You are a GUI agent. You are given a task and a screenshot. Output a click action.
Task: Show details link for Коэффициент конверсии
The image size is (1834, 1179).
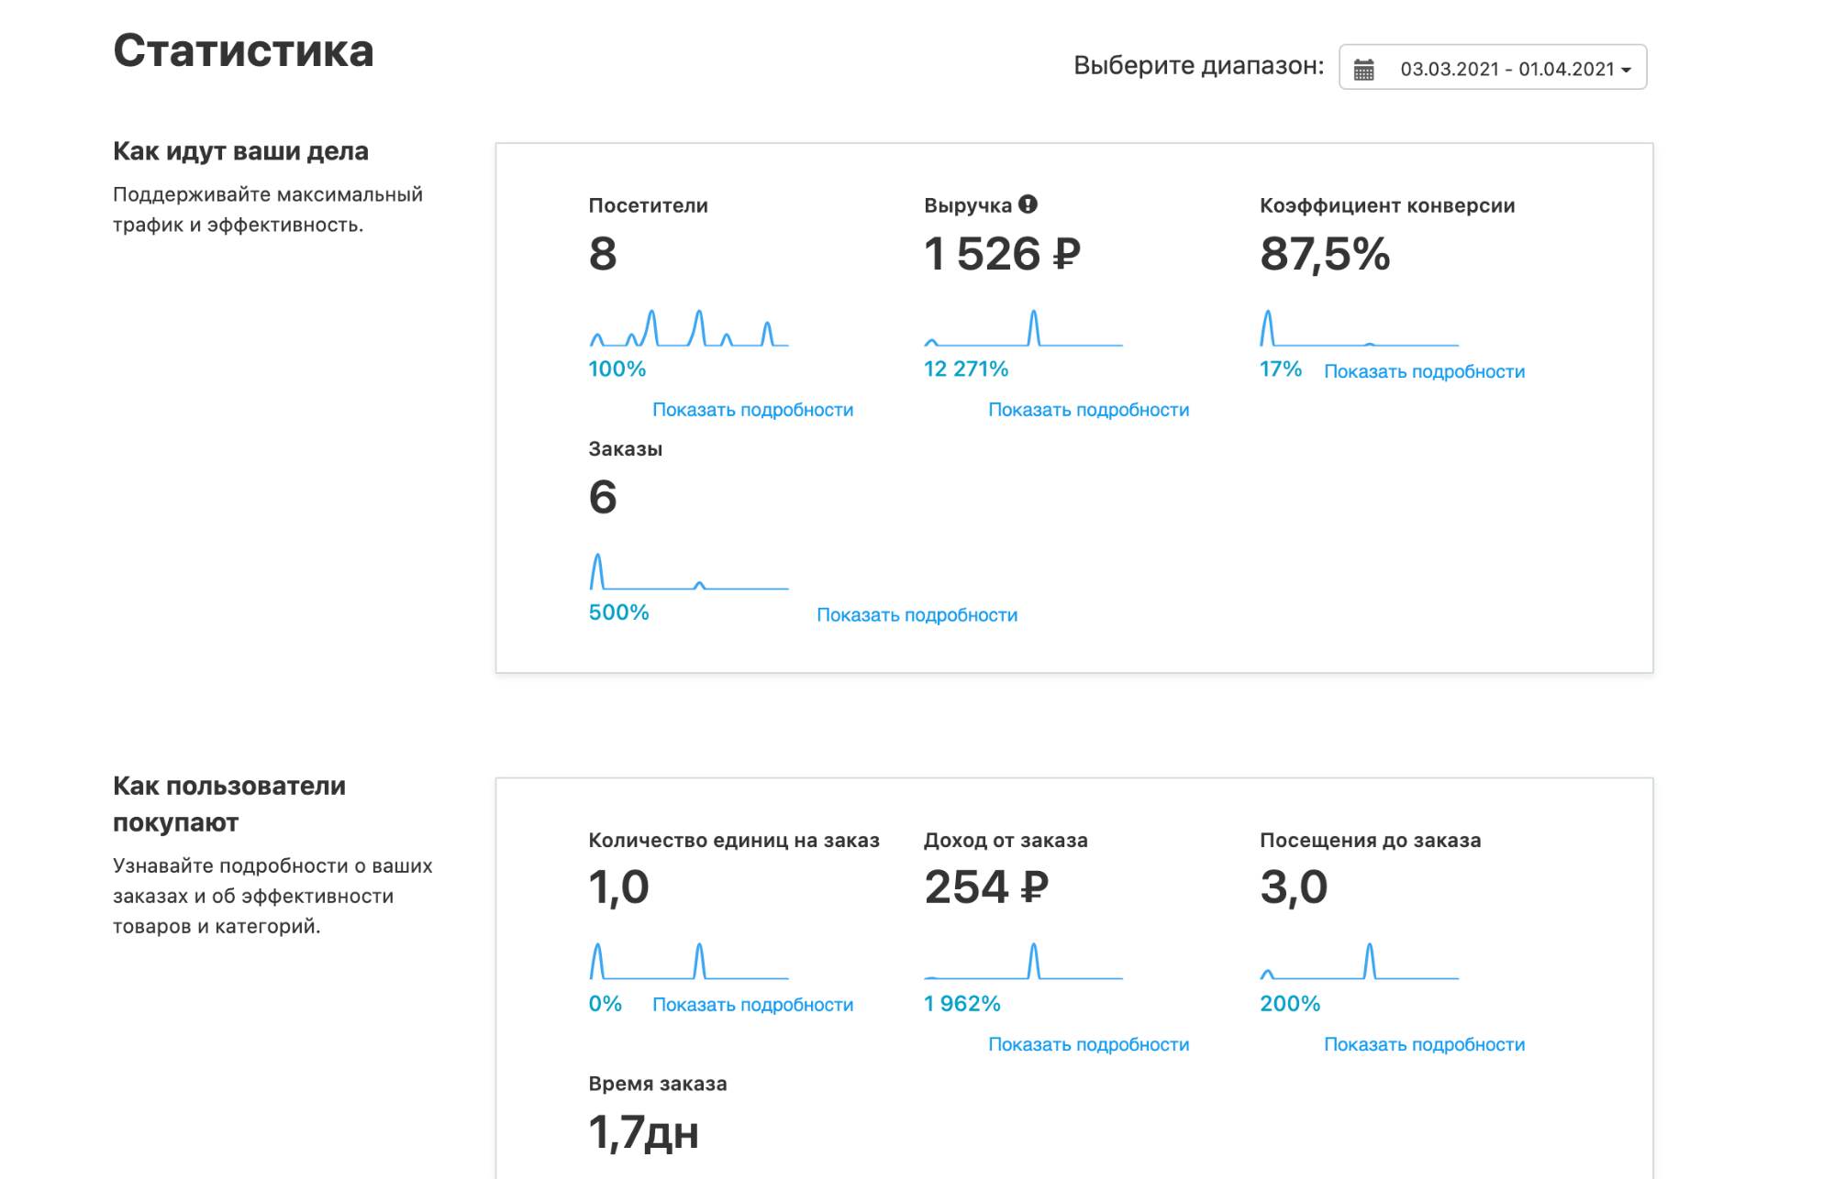click(1424, 371)
